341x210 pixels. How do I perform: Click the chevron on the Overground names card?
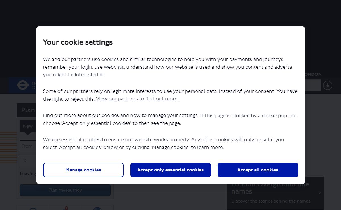coord(319,193)
